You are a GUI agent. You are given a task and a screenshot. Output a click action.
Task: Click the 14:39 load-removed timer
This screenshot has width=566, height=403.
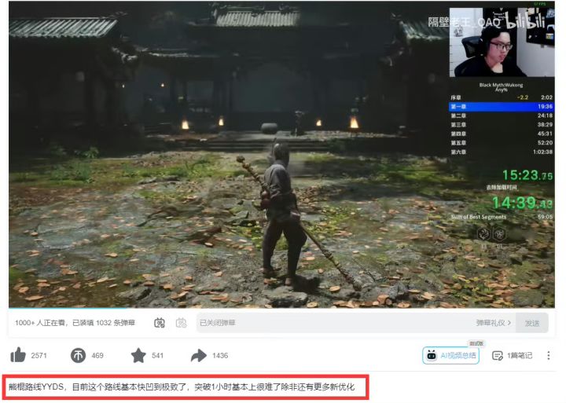tap(522, 203)
